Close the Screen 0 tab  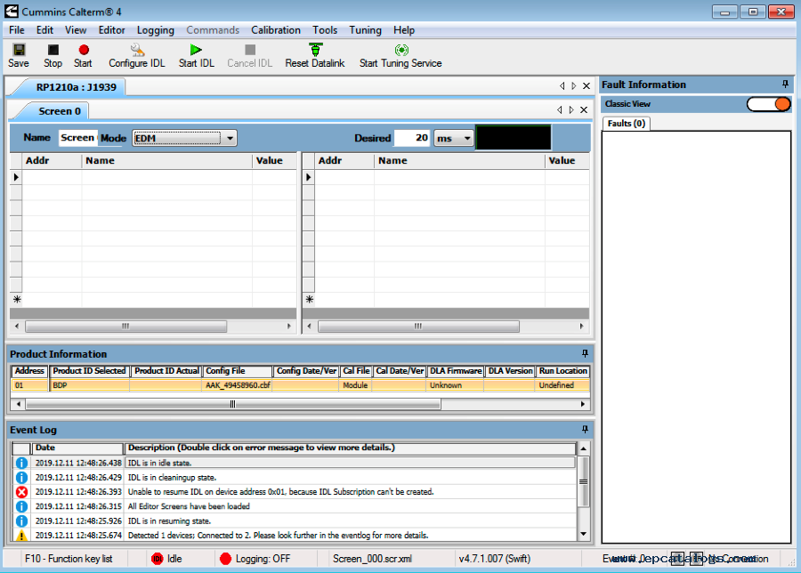click(584, 109)
